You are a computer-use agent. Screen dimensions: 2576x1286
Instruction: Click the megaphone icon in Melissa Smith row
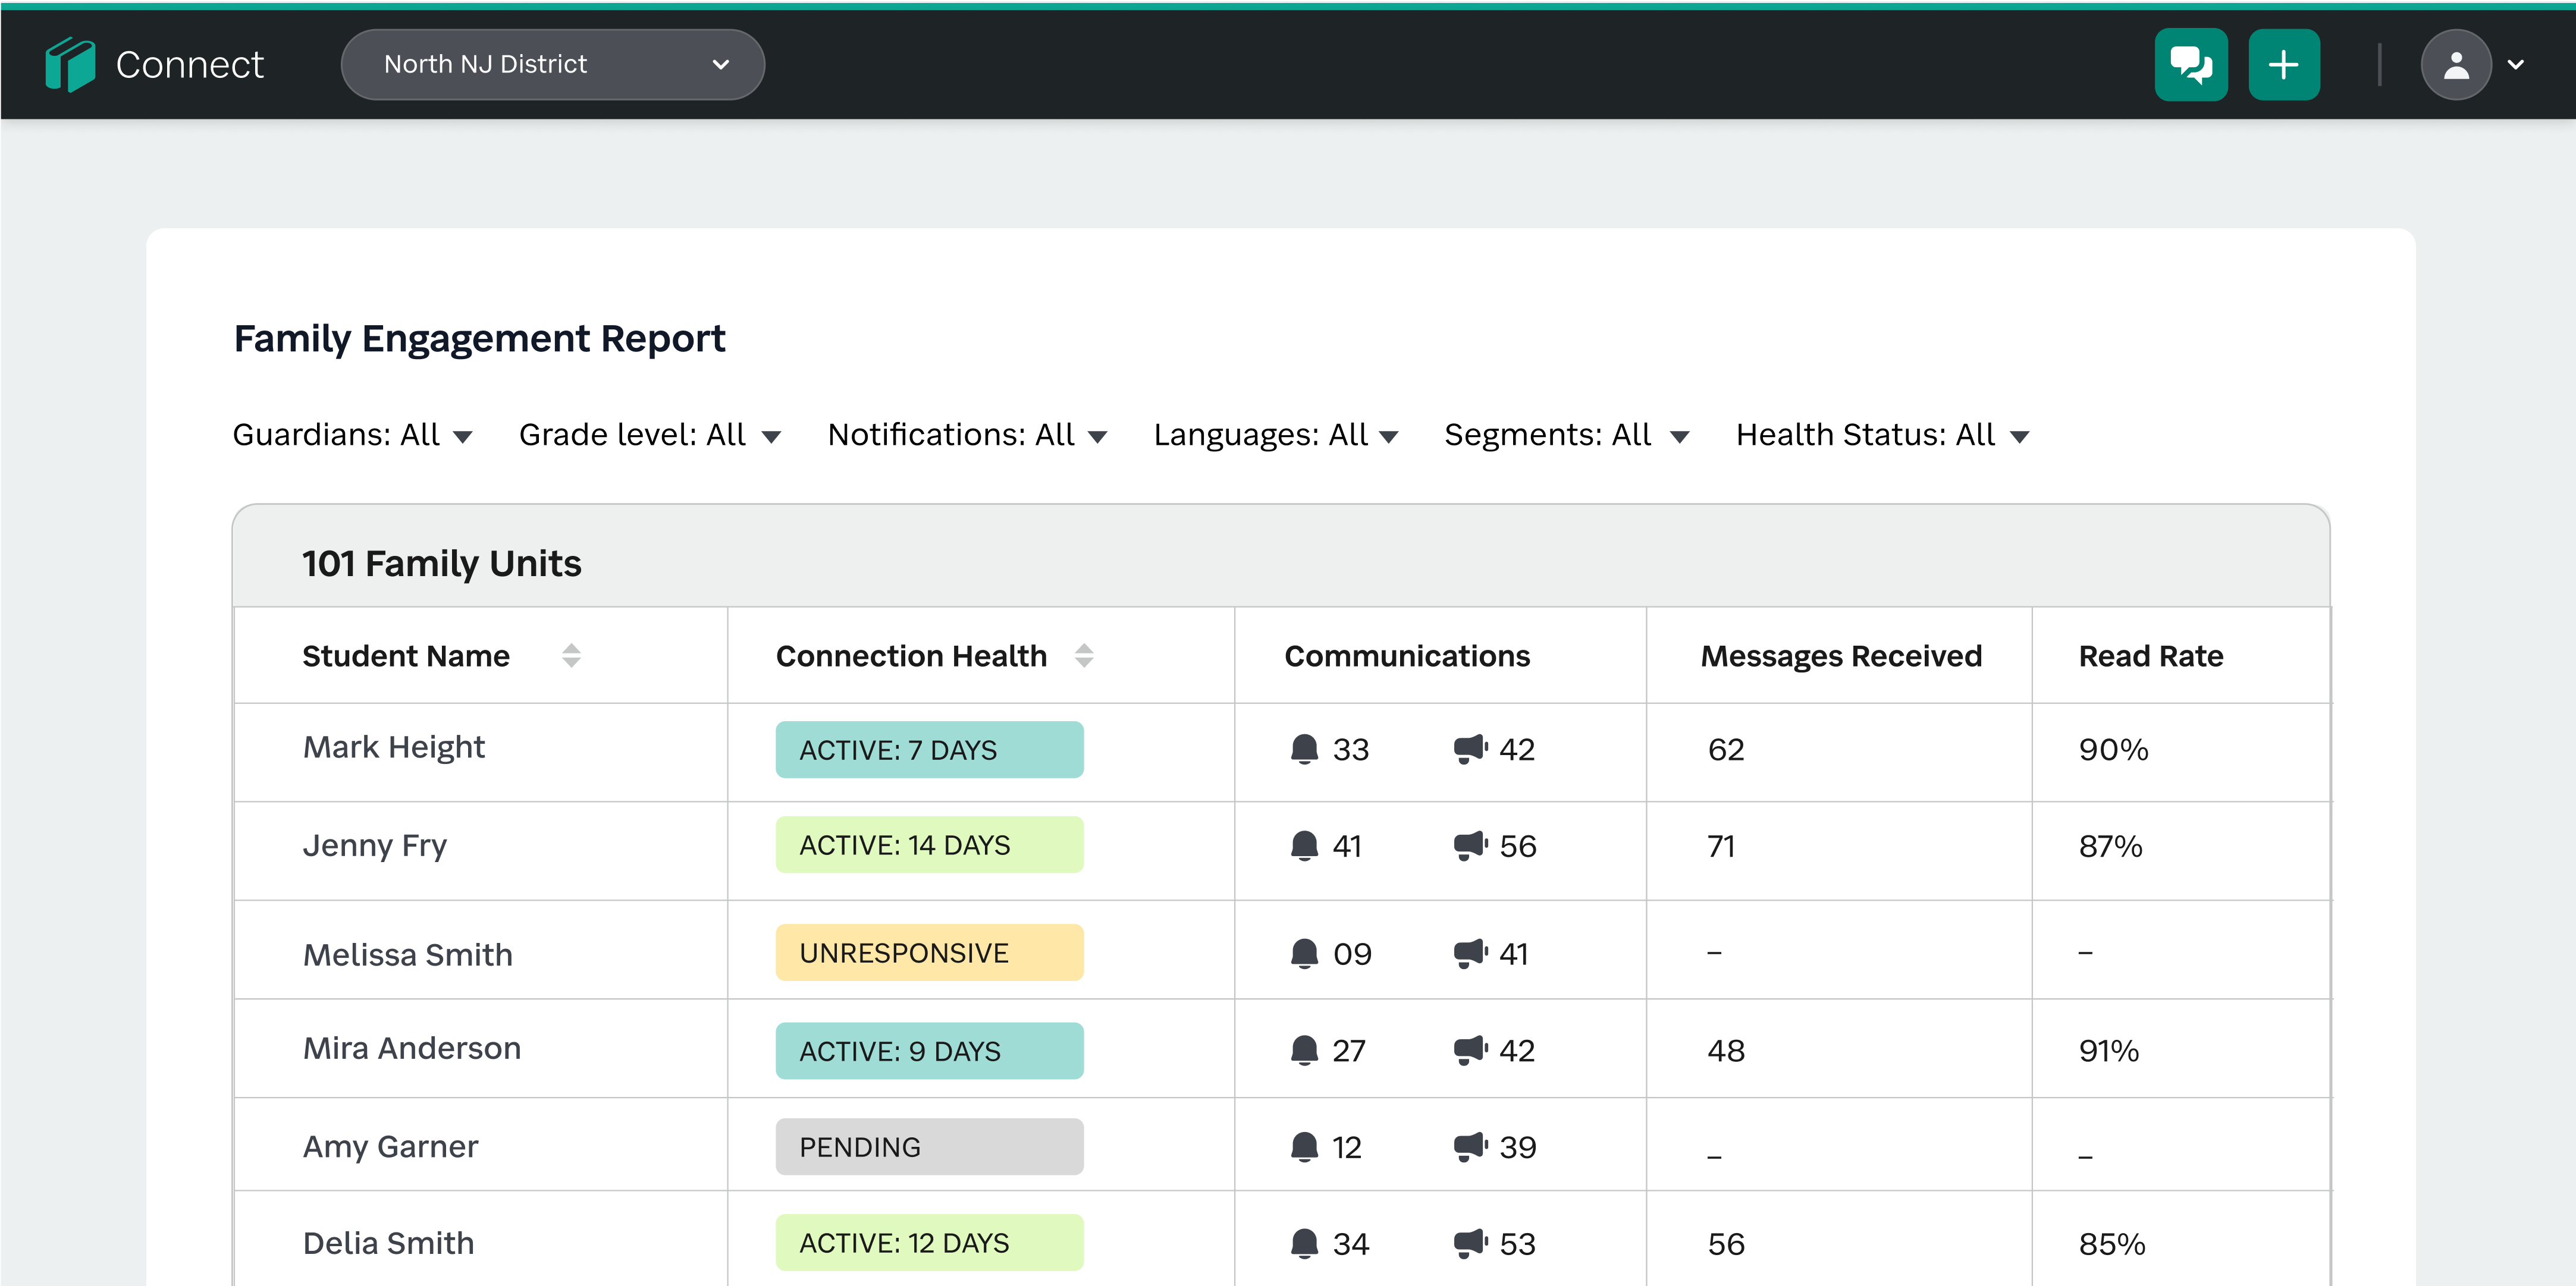(x=1471, y=954)
